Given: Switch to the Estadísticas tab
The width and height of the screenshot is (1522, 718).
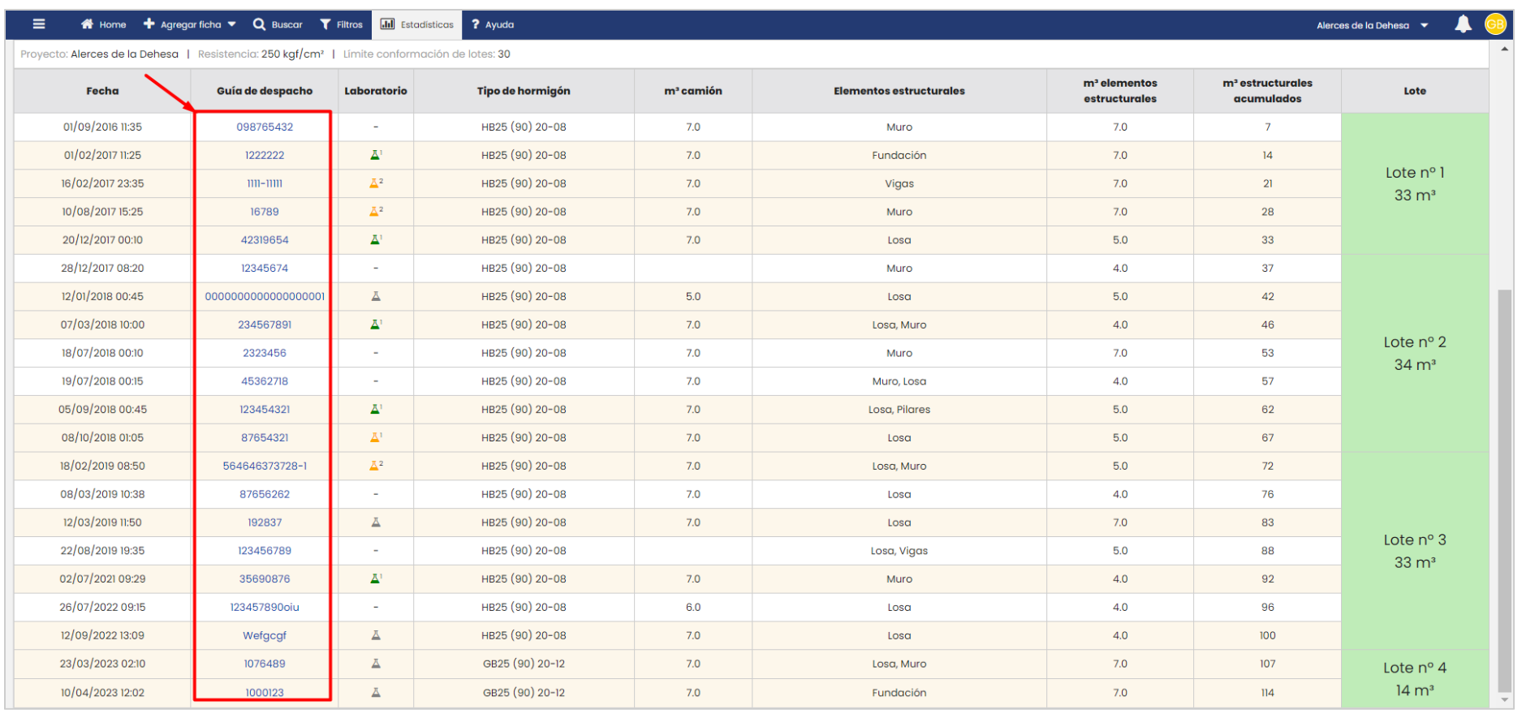Looking at the screenshot, I should [417, 24].
